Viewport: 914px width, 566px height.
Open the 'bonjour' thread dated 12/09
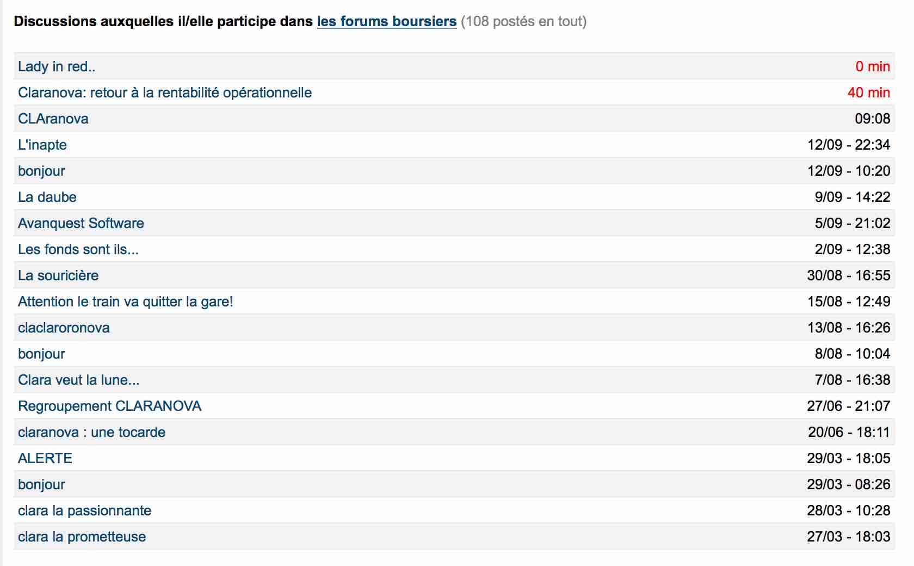(x=42, y=171)
